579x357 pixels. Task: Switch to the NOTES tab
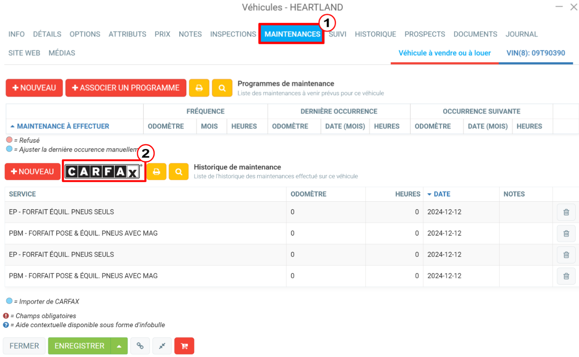pos(190,34)
